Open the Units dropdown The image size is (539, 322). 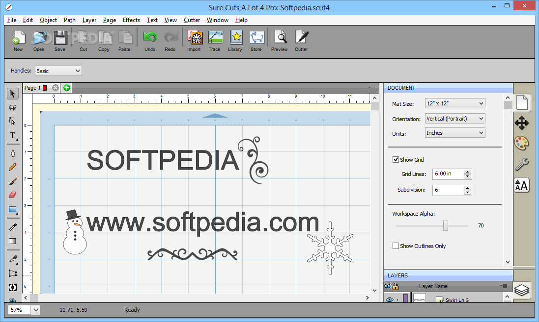coord(455,133)
